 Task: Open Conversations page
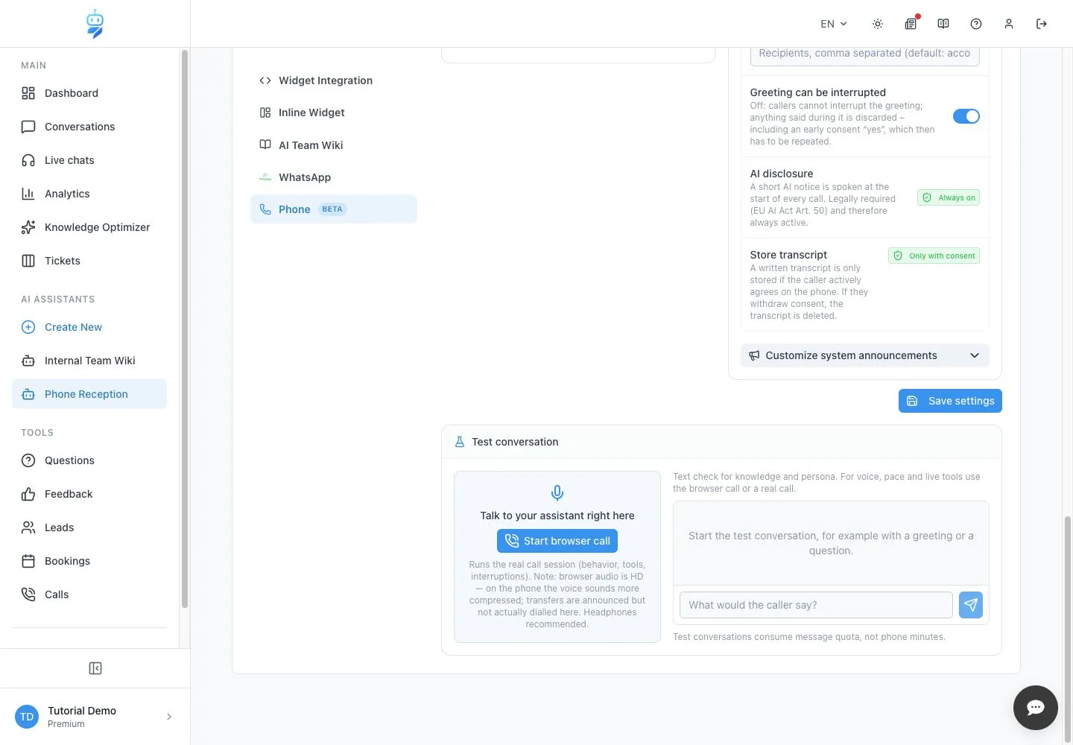89,127
